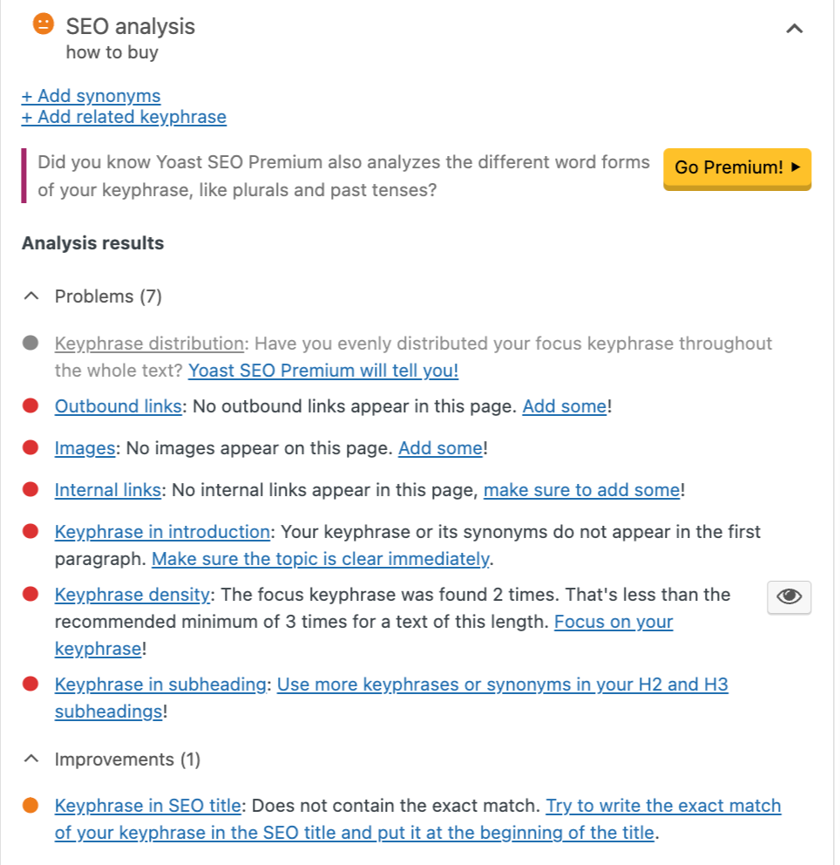Click the red bullet beside Images
This screenshot has width=840, height=865.
click(30, 447)
